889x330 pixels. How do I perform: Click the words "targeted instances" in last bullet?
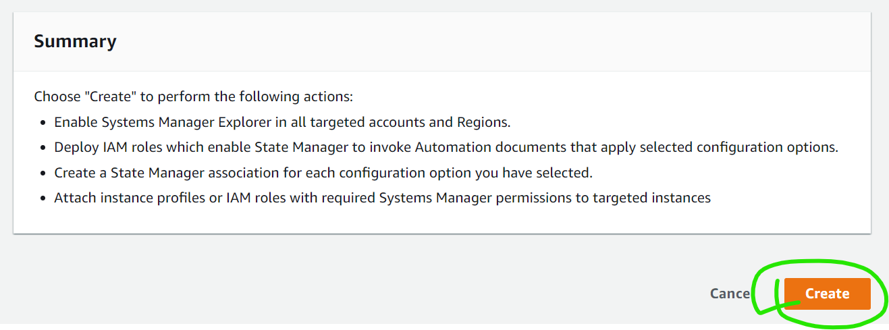[x=654, y=198]
